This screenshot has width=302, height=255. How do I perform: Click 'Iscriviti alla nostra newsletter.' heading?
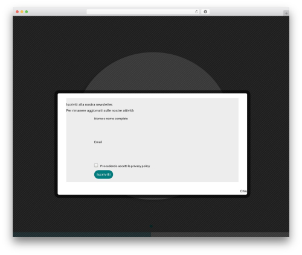point(89,104)
